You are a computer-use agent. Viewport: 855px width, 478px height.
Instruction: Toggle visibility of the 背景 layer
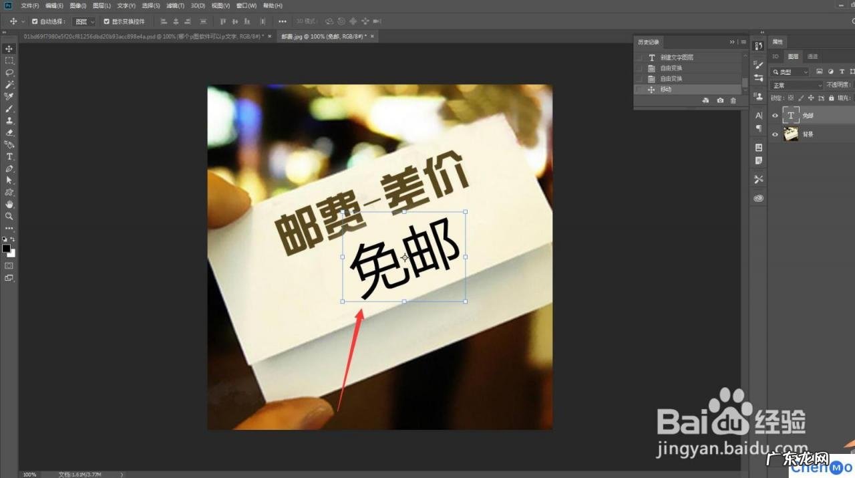point(775,134)
